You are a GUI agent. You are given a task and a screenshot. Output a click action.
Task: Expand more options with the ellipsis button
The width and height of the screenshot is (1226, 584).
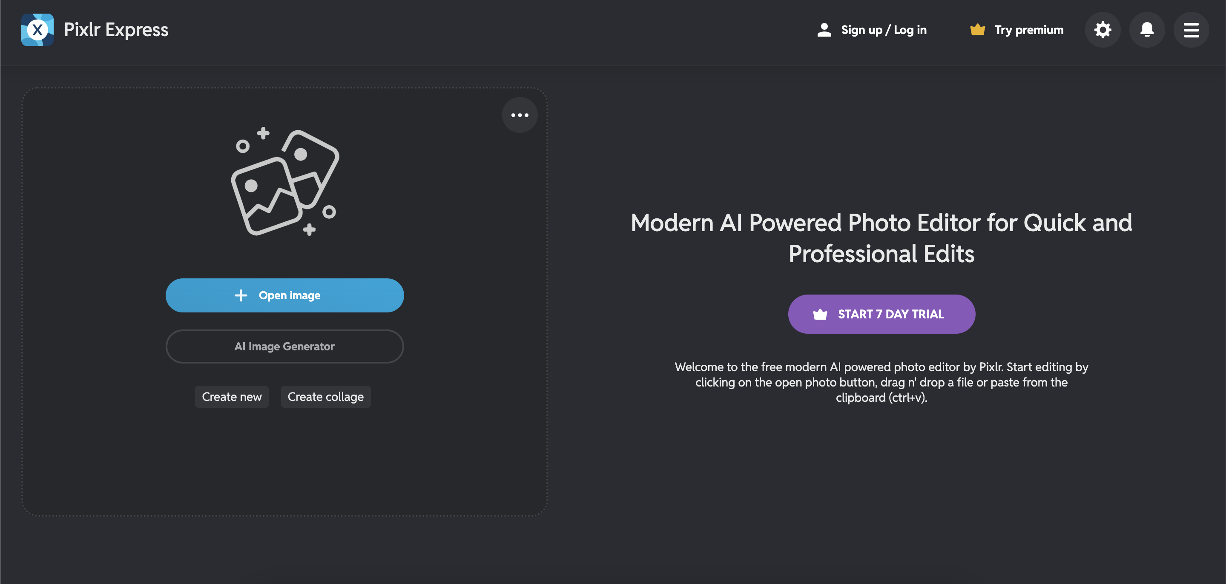pos(520,115)
